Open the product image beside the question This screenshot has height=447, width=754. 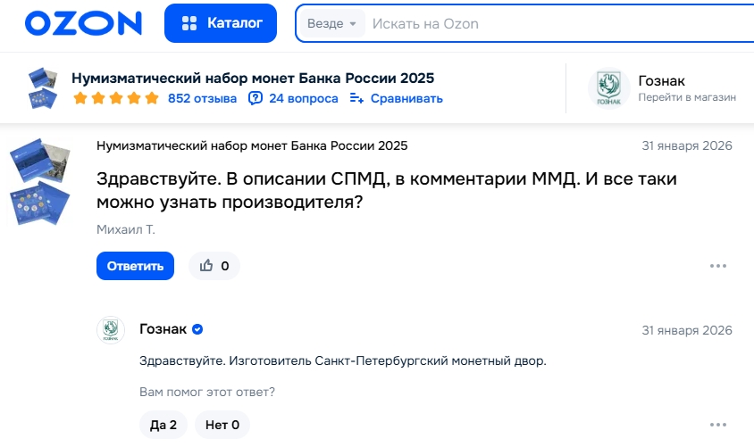click(40, 183)
